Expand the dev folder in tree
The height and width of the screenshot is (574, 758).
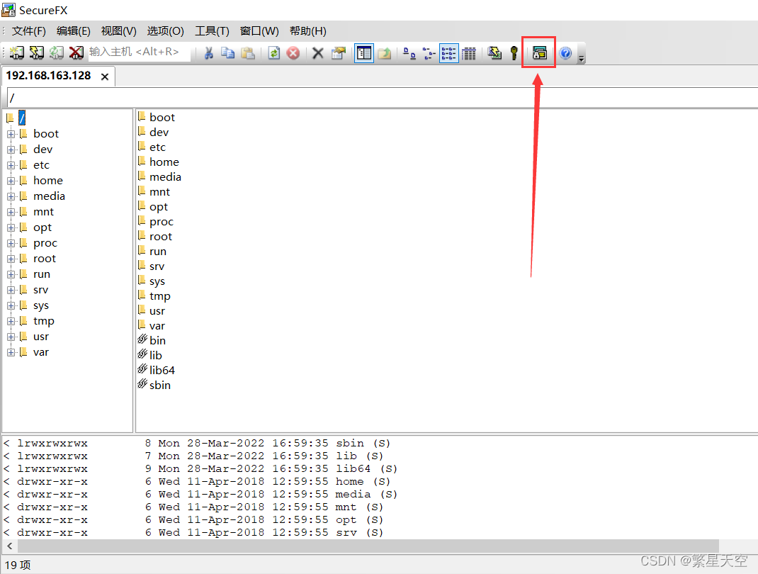click(x=11, y=150)
